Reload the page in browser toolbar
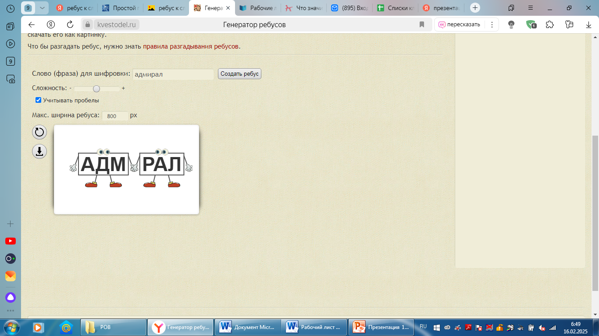 click(x=70, y=24)
